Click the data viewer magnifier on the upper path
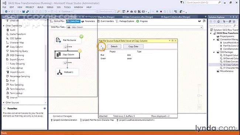This screenshot has height=135, width=240. pos(65,46)
